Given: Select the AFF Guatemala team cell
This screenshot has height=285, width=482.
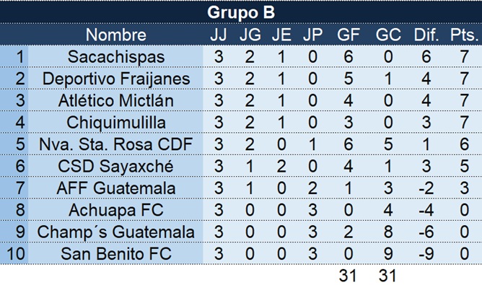Looking at the screenshot, I should point(116,188).
